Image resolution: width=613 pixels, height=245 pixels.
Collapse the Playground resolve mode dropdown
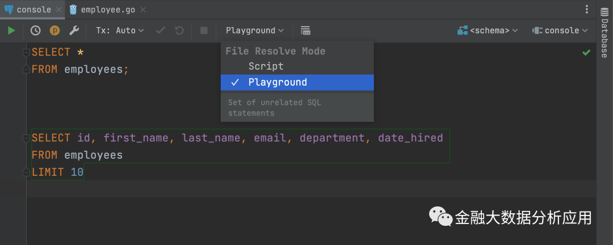coord(254,31)
